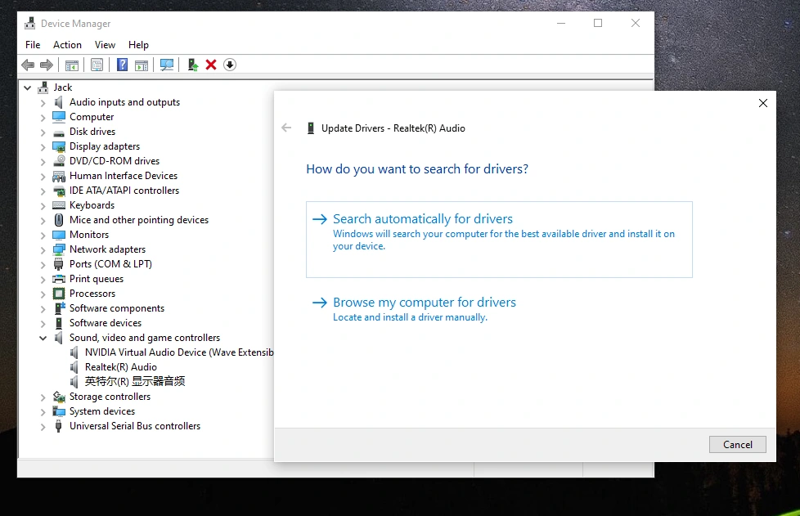Select the IDE ATA/ATAPI controllers label
Screen dimensions: 800x516
click(124, 191)
